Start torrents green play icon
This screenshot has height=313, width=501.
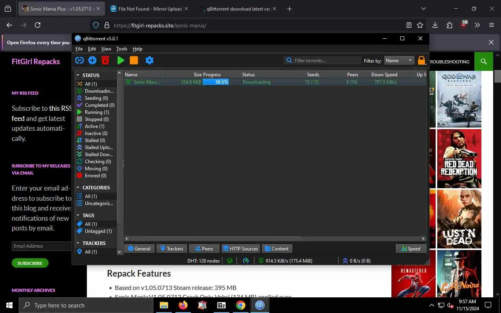(121, 60)
